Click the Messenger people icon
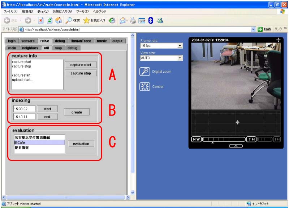 click(x=160, y=21)
